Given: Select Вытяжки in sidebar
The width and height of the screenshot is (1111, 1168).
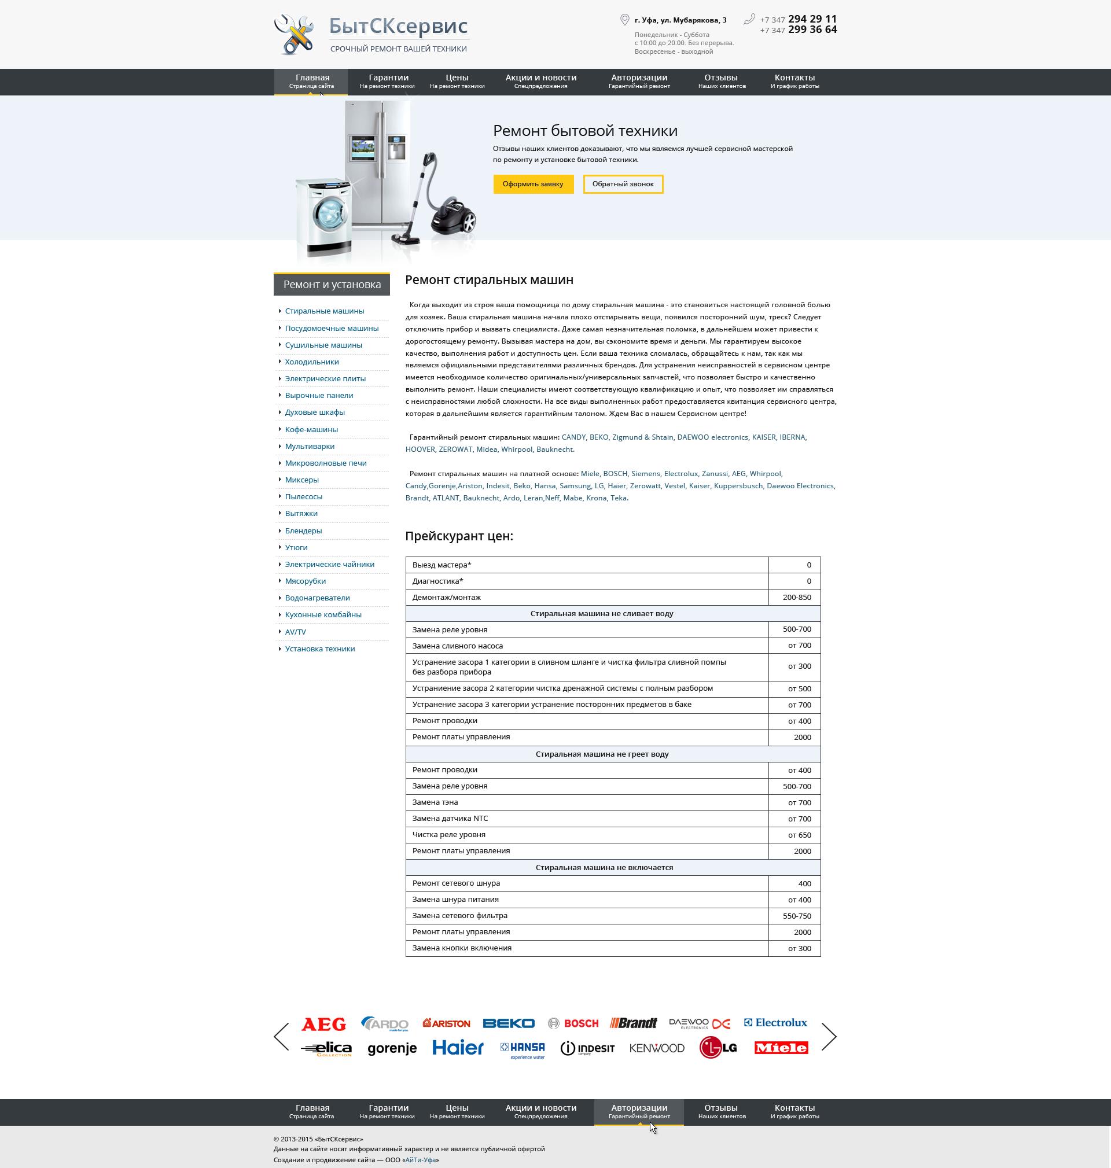Looking at the screenshot, I should click(x=301, y=514).
